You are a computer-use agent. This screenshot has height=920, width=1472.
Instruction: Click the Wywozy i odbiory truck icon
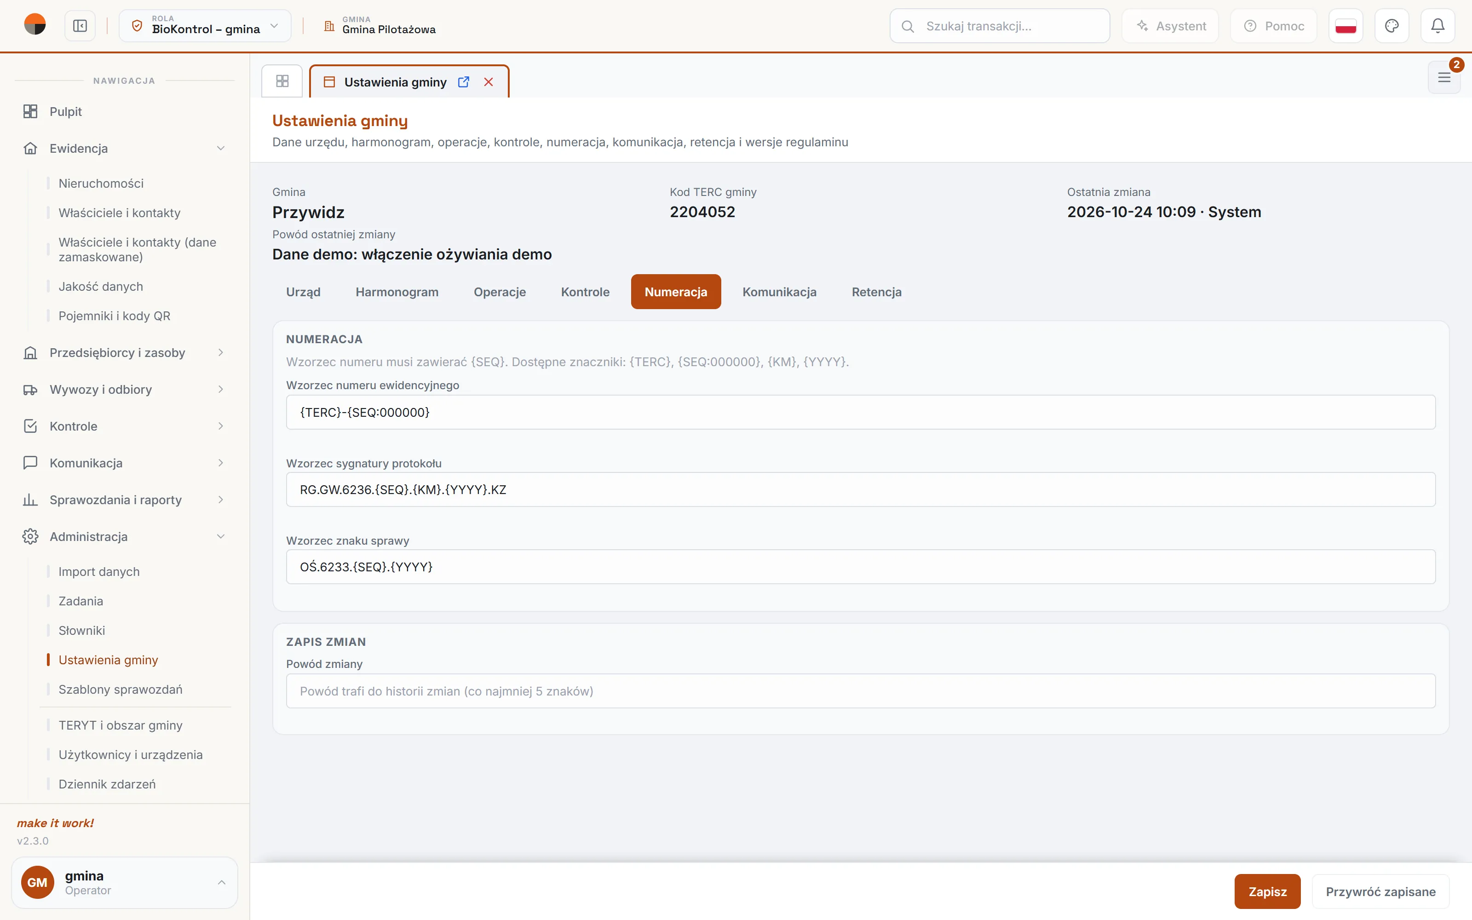pyautogui.click(x=30, y=390)
